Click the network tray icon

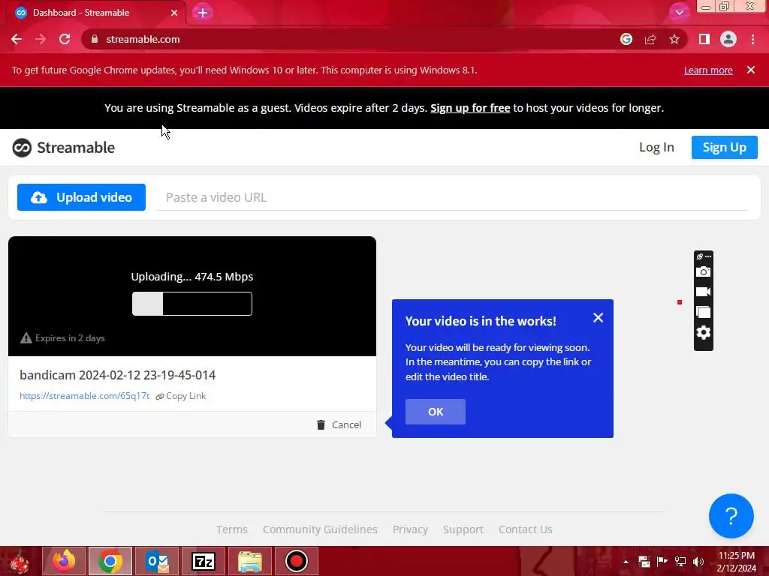(x=680, y=561)
